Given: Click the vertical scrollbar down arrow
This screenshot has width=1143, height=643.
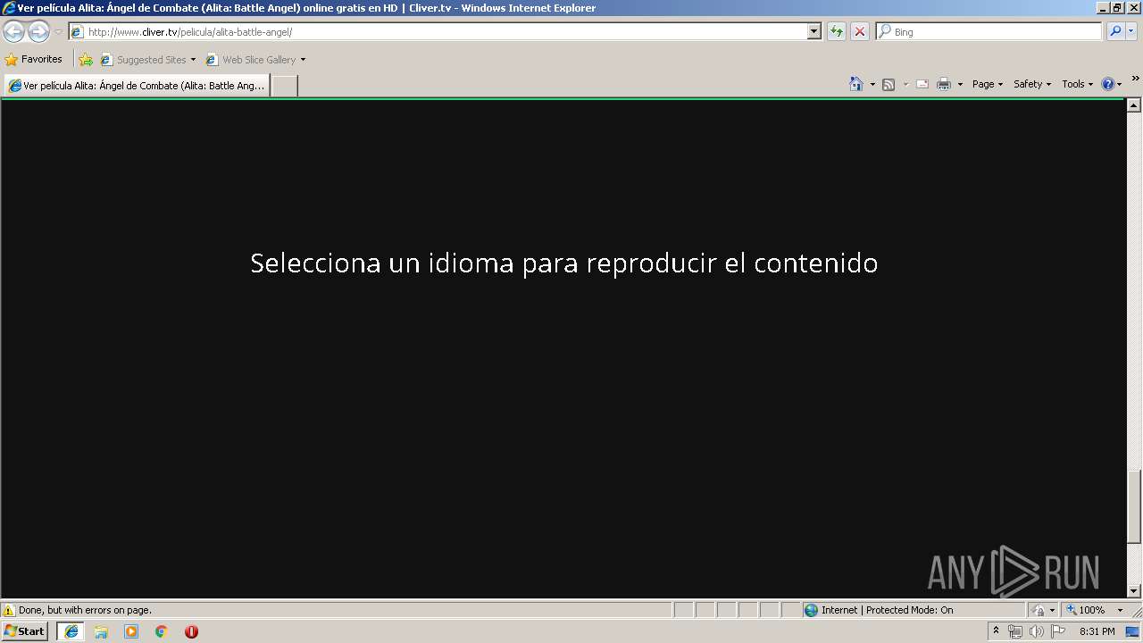Looking at the screenshot, I should (1134, 590).
